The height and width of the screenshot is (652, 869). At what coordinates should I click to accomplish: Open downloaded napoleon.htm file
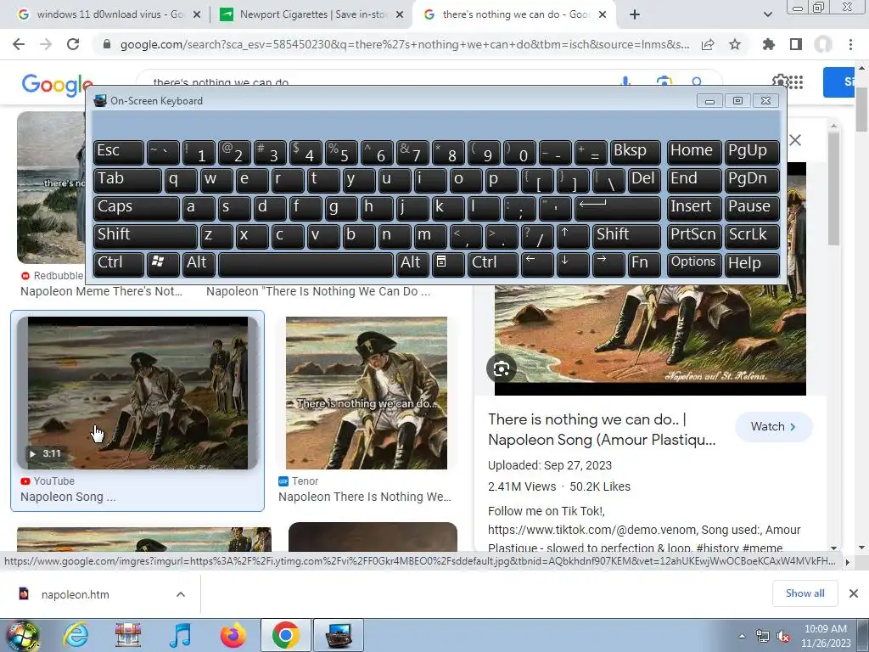tap(75, 594)
